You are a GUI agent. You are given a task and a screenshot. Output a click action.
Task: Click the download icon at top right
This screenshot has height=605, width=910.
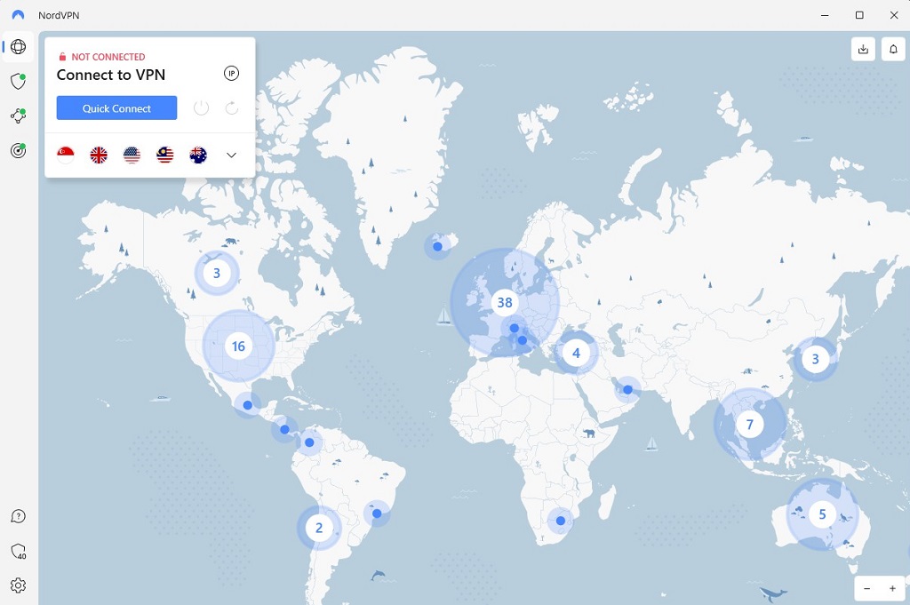(863, 49)
